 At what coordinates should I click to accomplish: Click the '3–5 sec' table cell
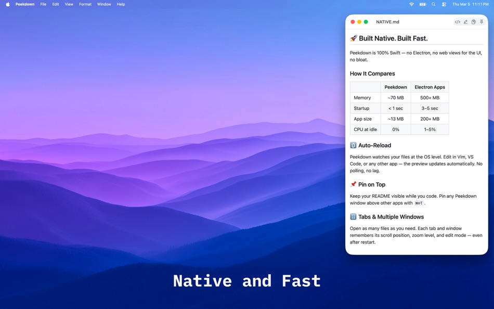[x=430, y=108]
